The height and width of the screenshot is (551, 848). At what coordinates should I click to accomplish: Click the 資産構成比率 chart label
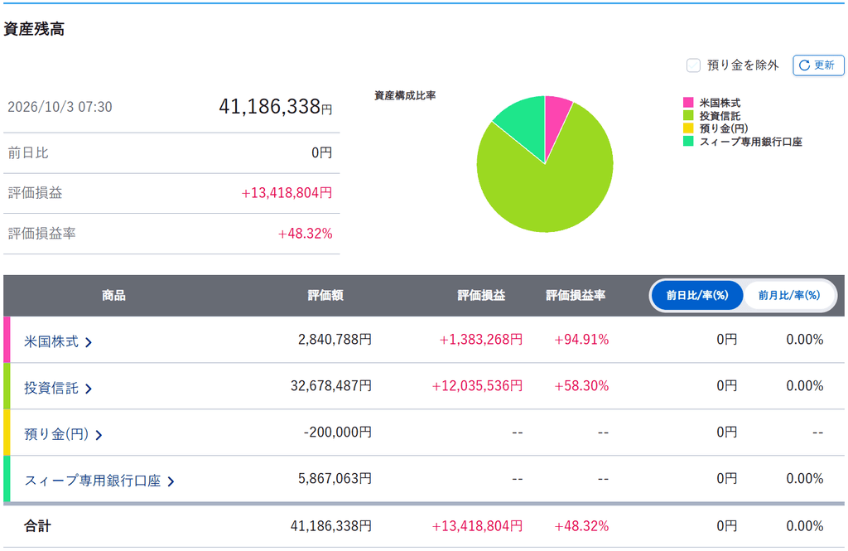click(405, 96)
